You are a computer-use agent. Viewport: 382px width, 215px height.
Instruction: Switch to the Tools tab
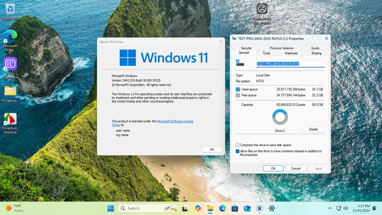[267, 53]
